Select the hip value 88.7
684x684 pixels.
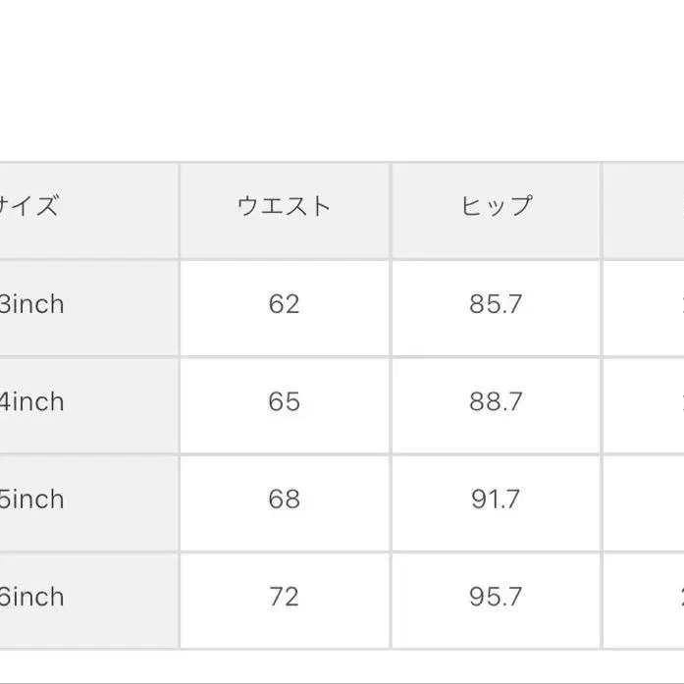496,401
